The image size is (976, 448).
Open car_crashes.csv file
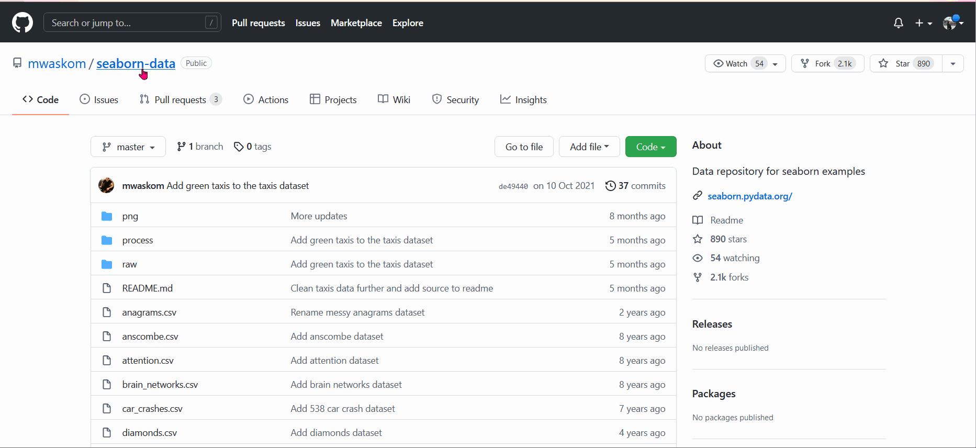(x=152, y=409)
